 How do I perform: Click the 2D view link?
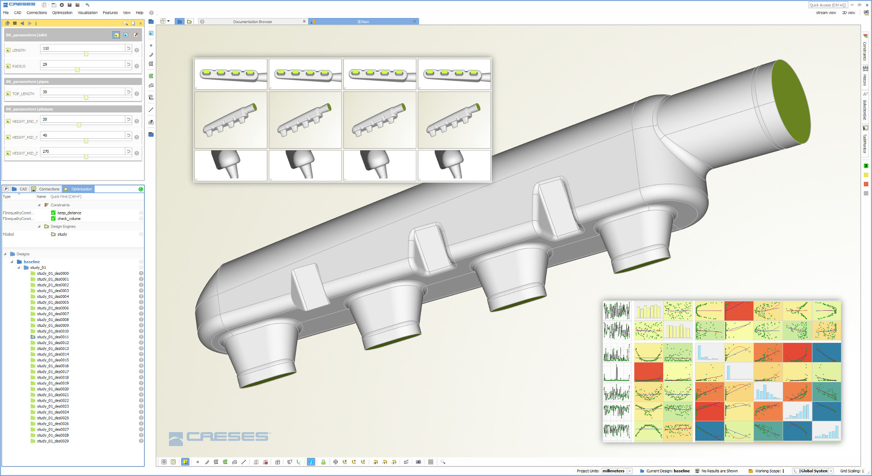(848, 13)
